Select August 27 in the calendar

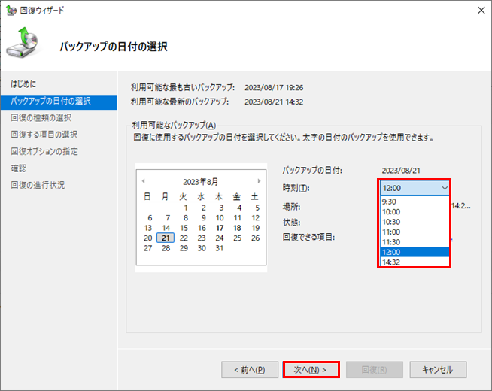(147, 248)
